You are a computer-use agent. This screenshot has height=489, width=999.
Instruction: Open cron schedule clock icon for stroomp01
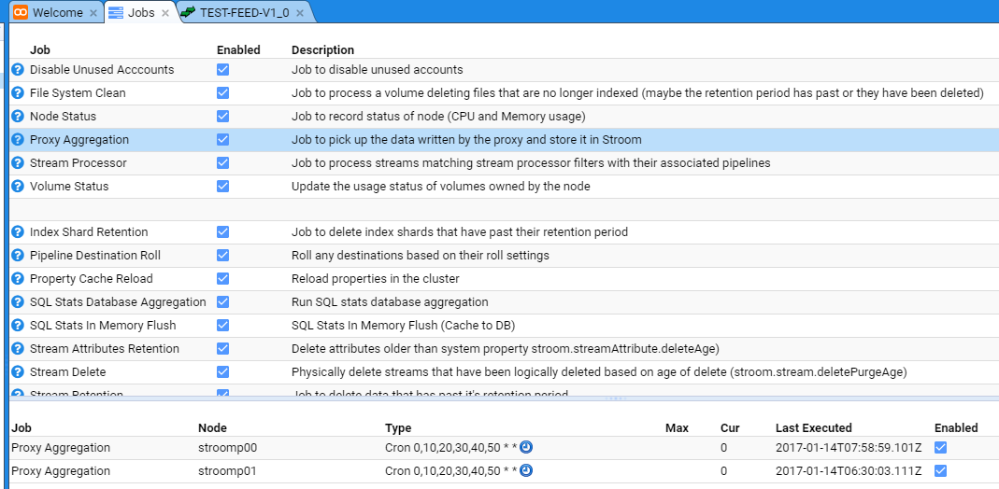[526, 470]
